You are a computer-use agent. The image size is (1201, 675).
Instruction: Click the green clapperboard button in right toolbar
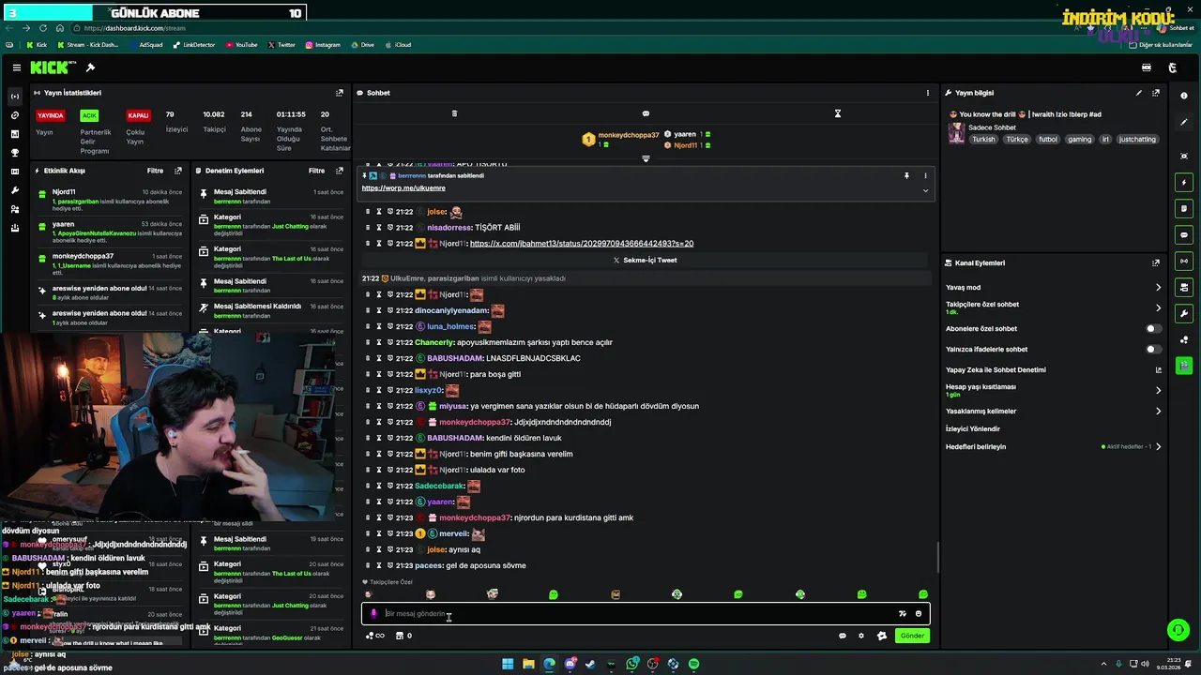pyautogui.click(x=1184, y=366)
